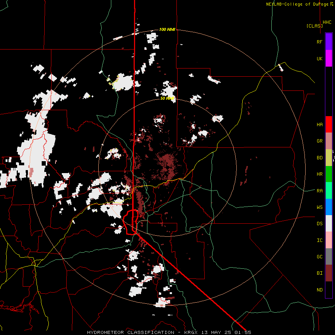This screenshot has width=335, height=335.
Task: Click the ND legend label
Action: point(319,290)
